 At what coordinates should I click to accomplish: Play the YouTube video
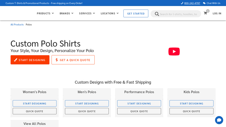(174, 51)
